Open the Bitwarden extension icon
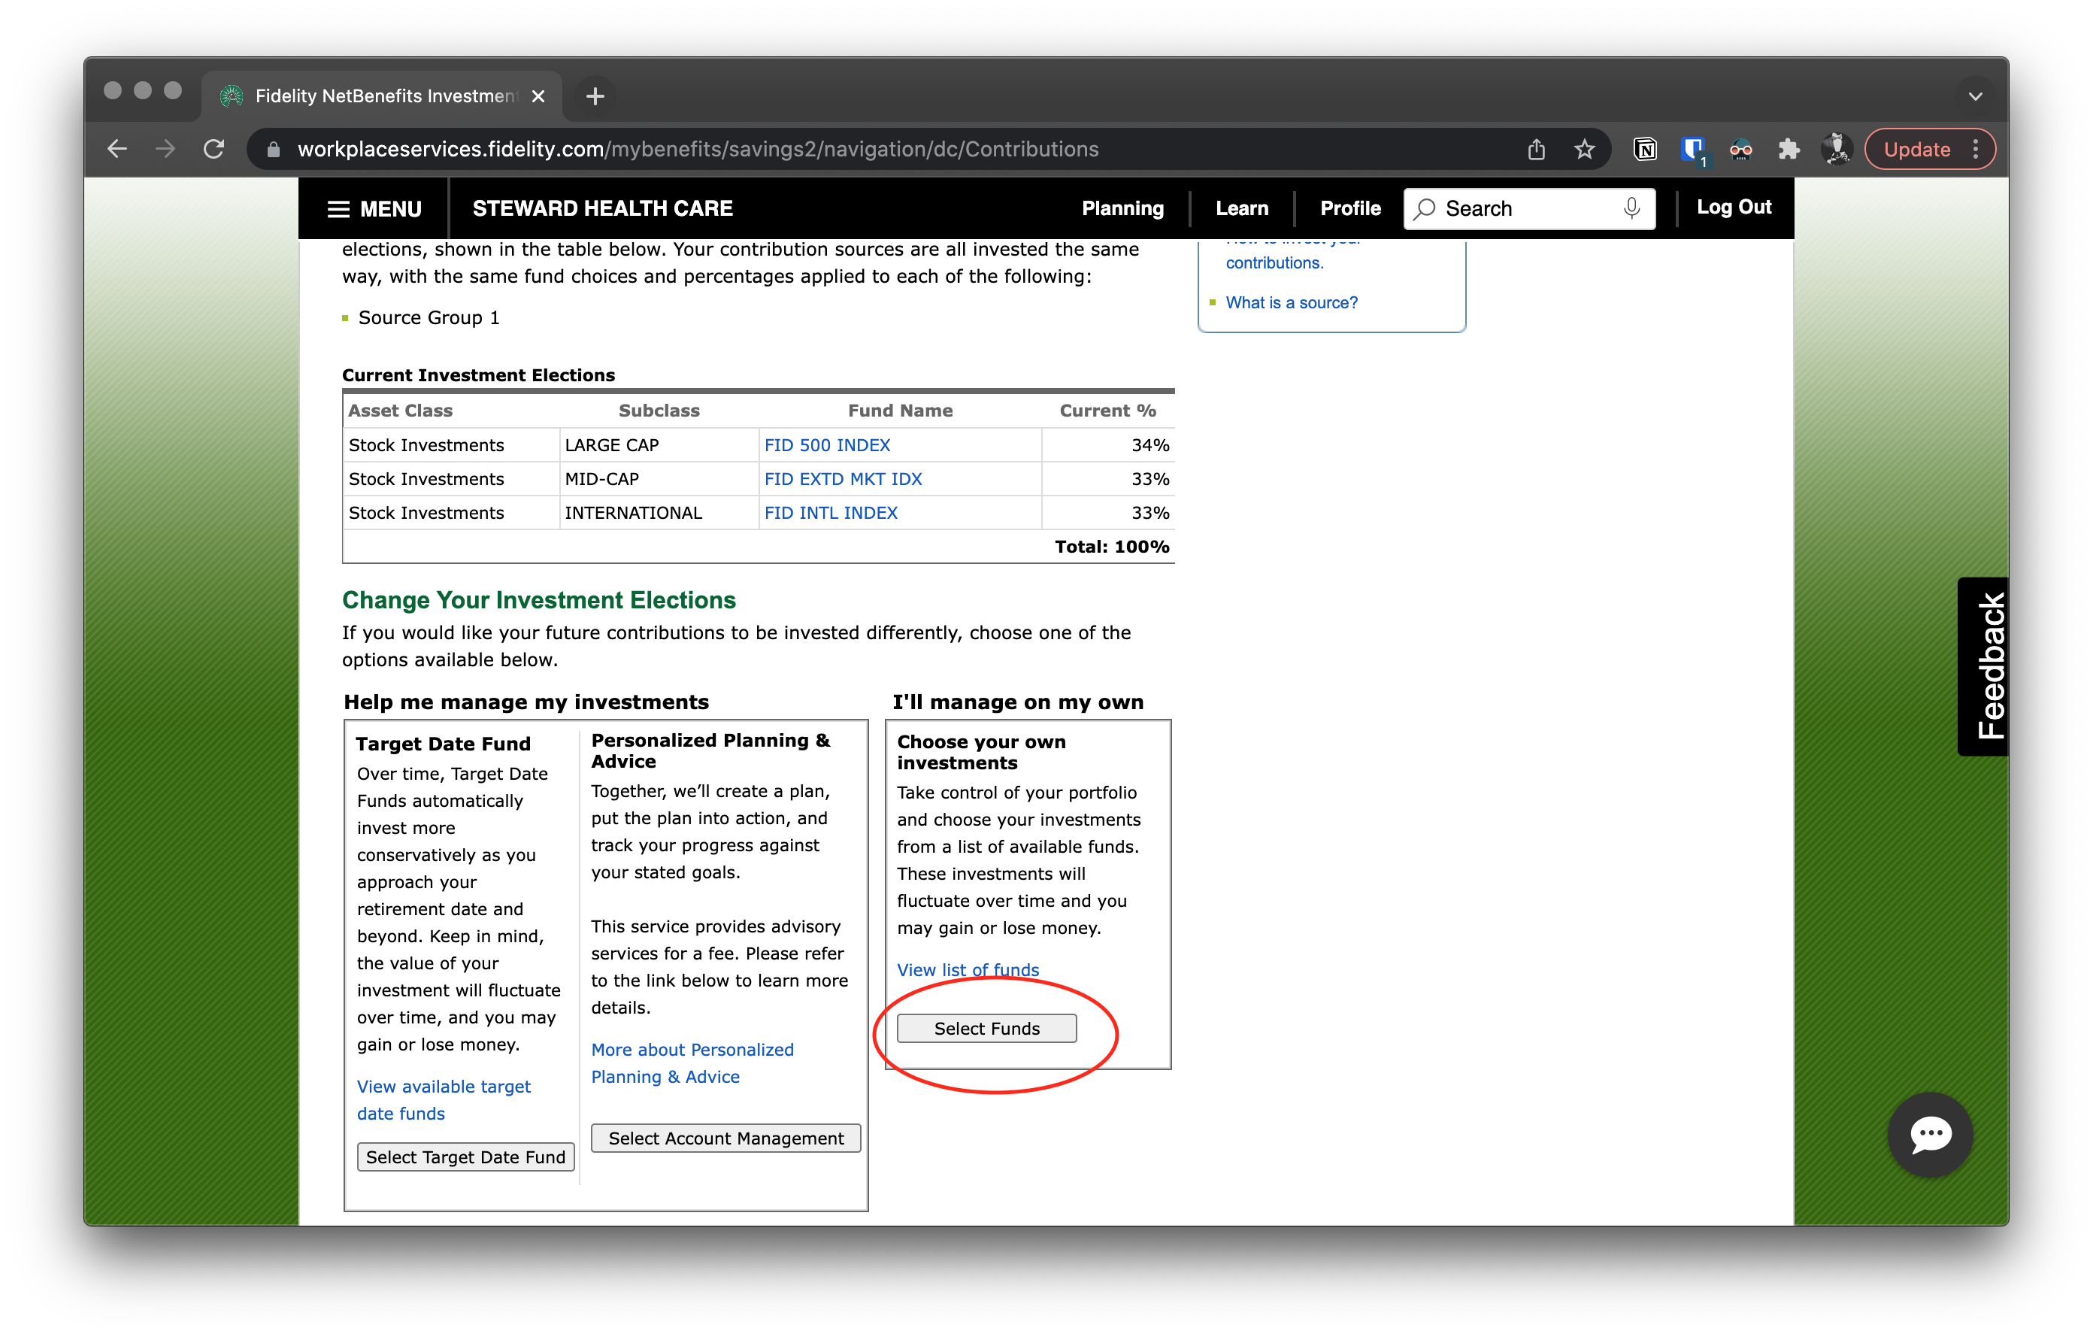 point(1692,150)
